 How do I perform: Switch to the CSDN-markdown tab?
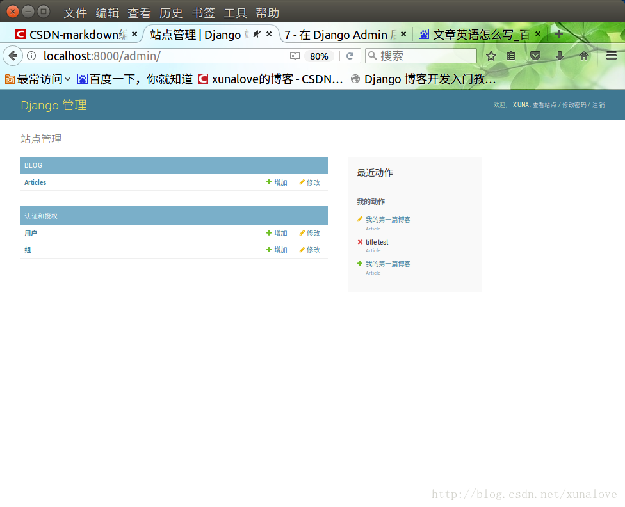pos(76,35)
